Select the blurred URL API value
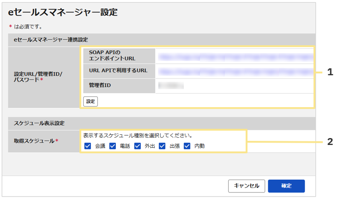 [235, 72]
